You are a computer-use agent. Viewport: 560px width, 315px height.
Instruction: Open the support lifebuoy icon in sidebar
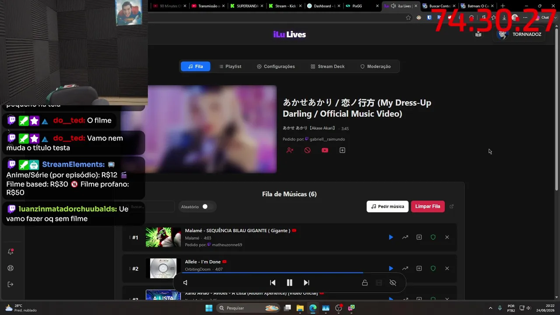tap(10, 268)
